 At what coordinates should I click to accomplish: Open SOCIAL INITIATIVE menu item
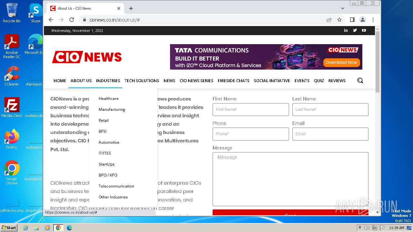click(x=272, y=81)
